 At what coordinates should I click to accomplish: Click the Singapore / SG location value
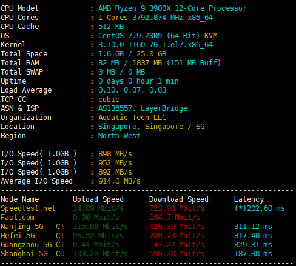pos(175,127)
